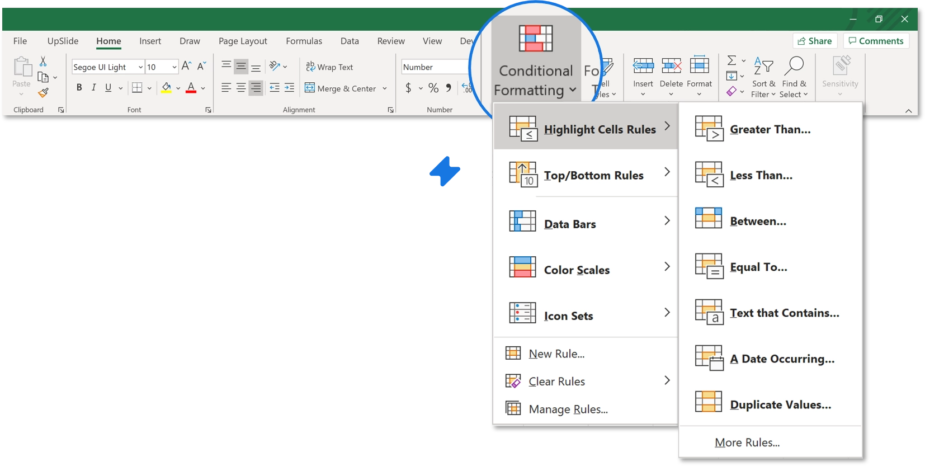Click the Comma Style icon
Viewport: 925px width, 466px height.
click(449, 88)
